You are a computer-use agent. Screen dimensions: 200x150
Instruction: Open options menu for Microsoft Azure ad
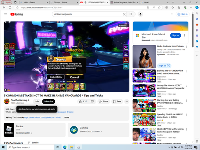click(x=185, y=35)
